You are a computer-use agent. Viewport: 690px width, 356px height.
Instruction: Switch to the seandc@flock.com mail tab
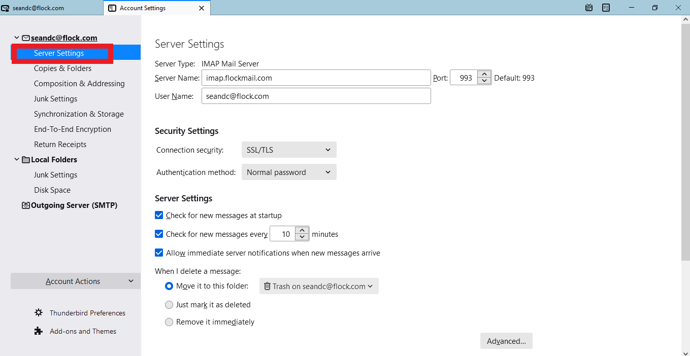[52, 8]
